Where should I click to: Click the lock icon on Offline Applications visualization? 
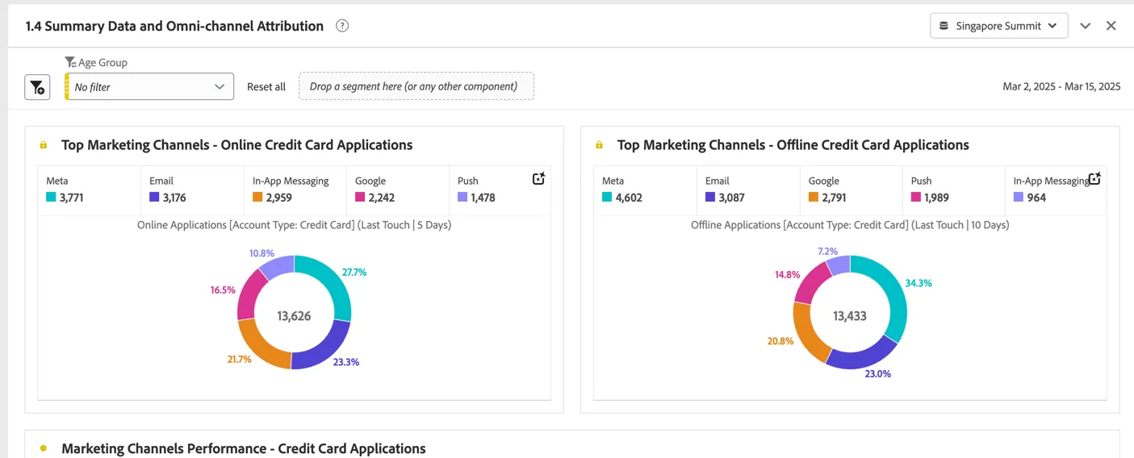599,145
